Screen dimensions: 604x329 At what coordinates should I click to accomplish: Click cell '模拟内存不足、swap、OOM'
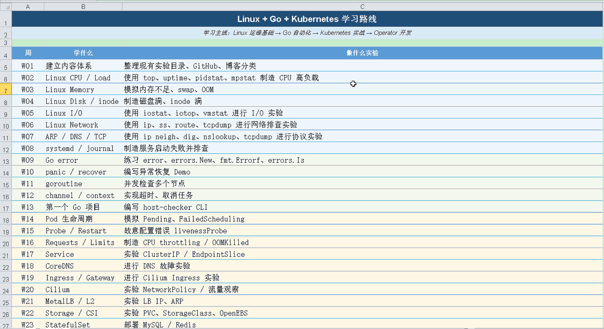pos(362,89)
